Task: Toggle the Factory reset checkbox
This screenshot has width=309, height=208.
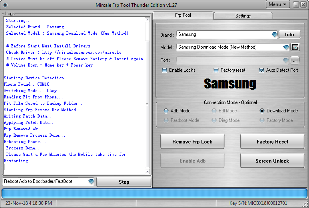Action: coord(216,70)
